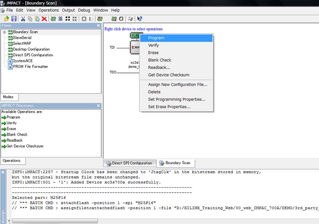Click the Paste clipboard icon

click(x=37, y=19)
